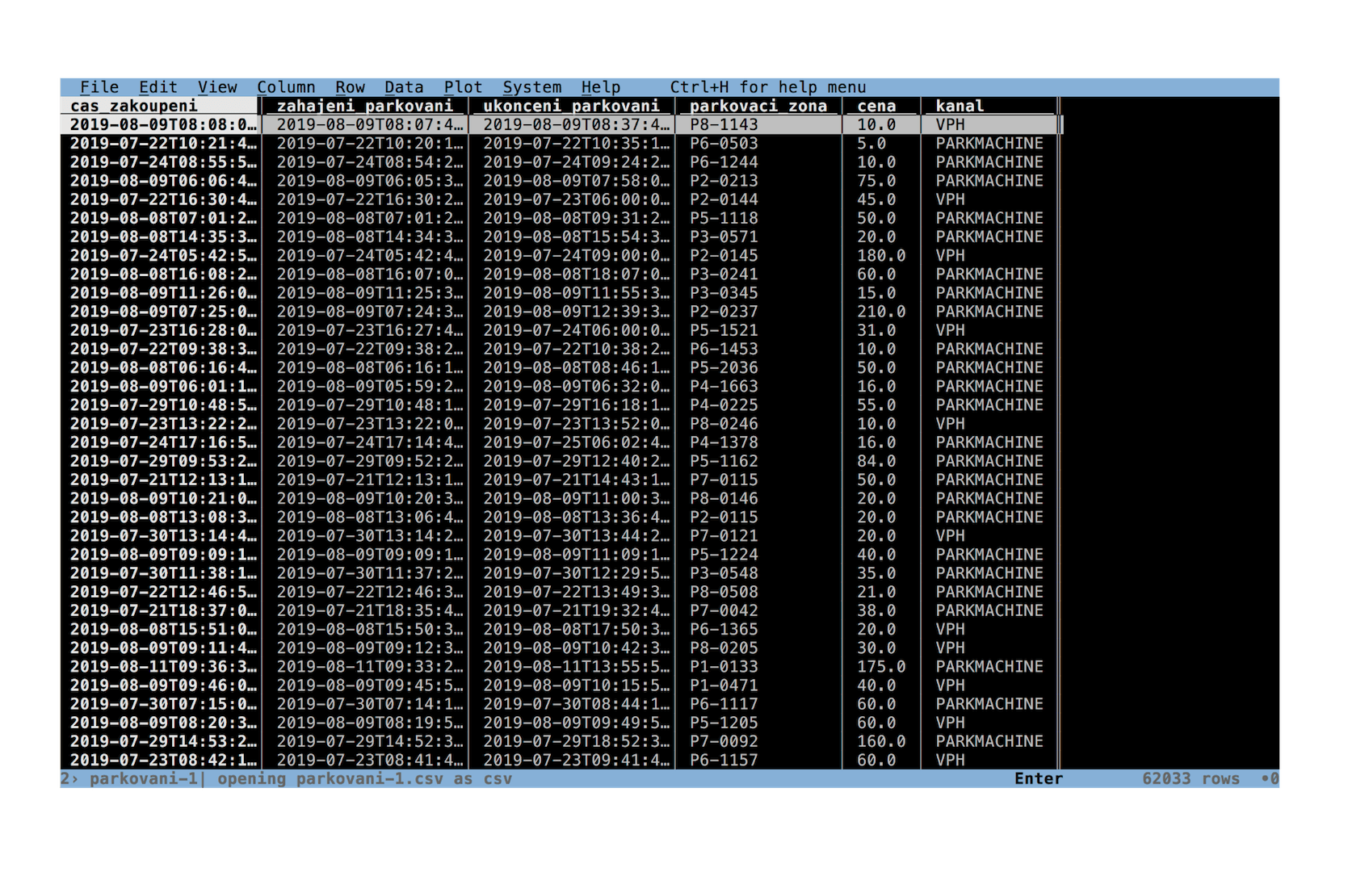Click the parkovani-1 sheet name in status bar
This screenshot has height=872, width=1365.
coord(144,779)
